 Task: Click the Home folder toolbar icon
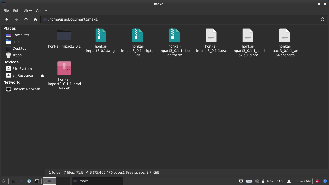(35, 19)
